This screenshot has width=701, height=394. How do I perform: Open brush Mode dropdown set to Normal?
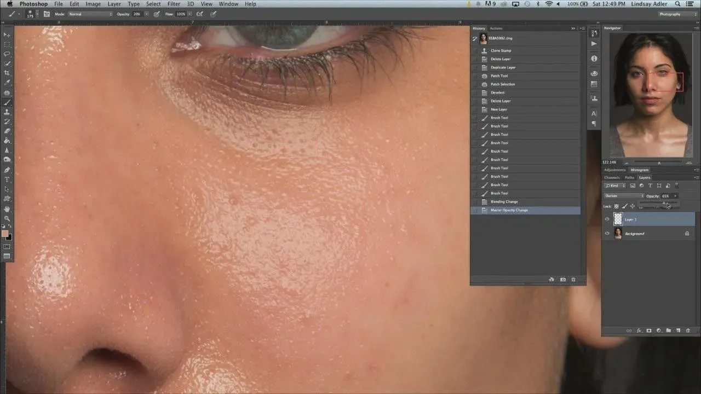click(90, 14)
